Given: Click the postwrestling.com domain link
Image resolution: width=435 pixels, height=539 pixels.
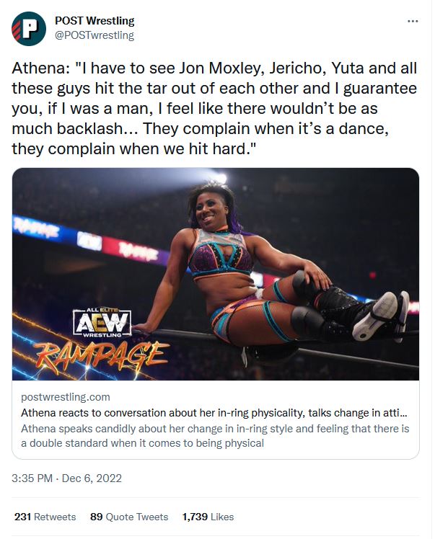Looking at the screenshot, I should [x=66, y=397].
